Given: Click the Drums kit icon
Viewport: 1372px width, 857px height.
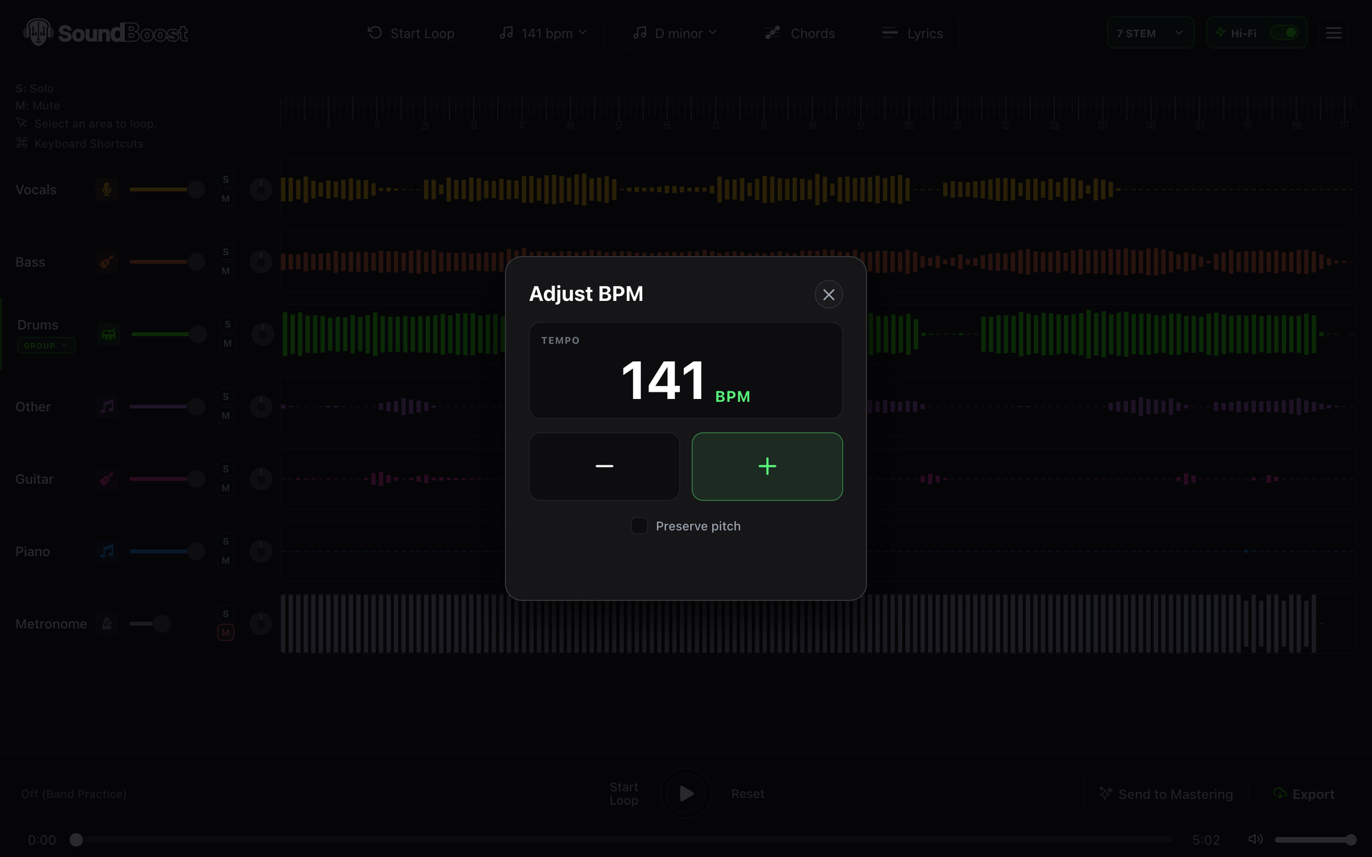Looking at the screenshot, I should pos(108,334).
